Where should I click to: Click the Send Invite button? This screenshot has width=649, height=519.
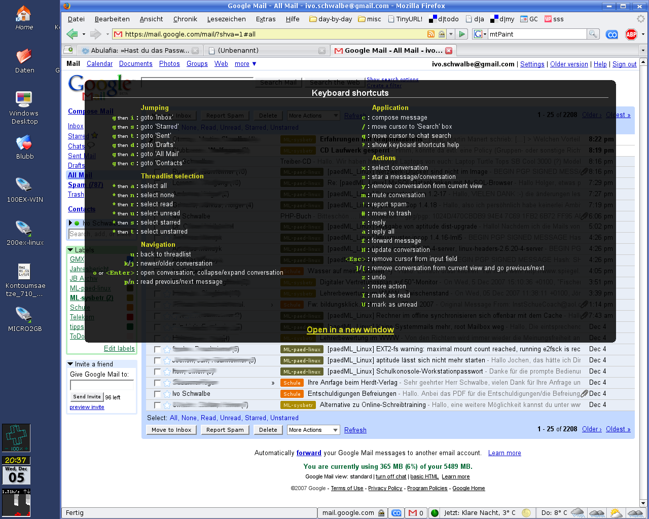point(87,397)
